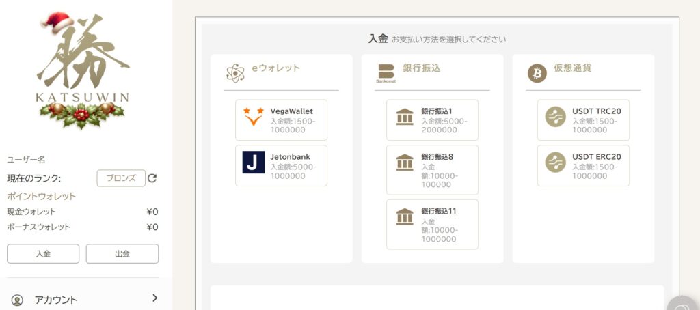Open the アカウント menu item
Viewport: 700px width, 310px height.
click(83, 300)
